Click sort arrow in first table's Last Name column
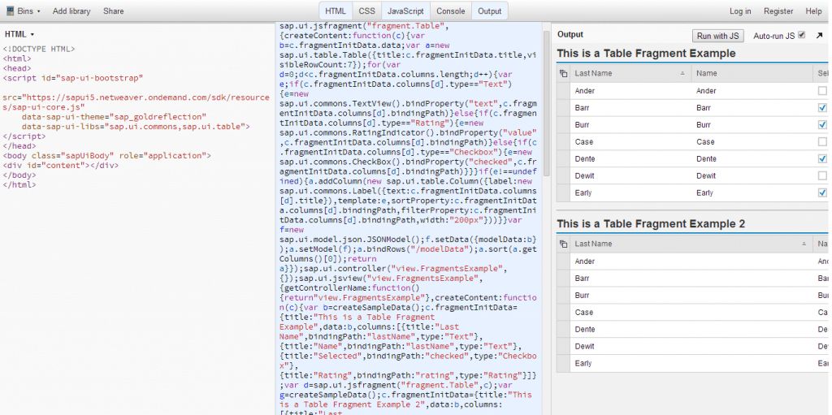This screenshot has width=832, height=415. tap(682, 74)
